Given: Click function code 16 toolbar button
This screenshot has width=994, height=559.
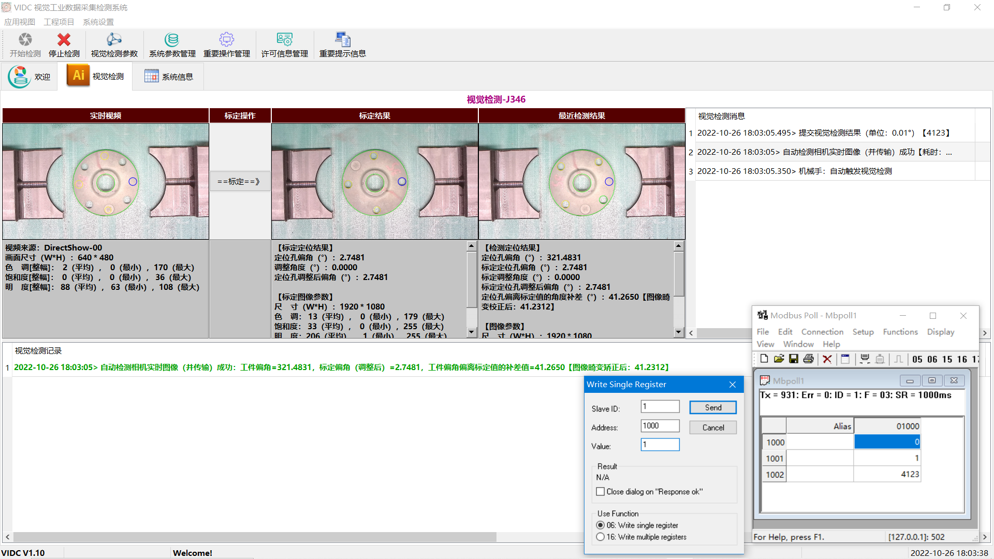Looking at the screenshot, I should (962, 359).
